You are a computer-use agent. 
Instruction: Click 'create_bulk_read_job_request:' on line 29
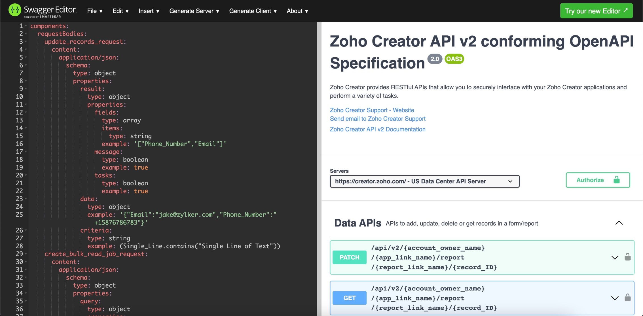[x=96, y=254]
